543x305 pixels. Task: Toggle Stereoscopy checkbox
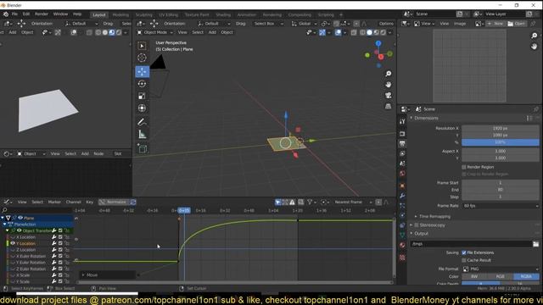tap(417, 225)
